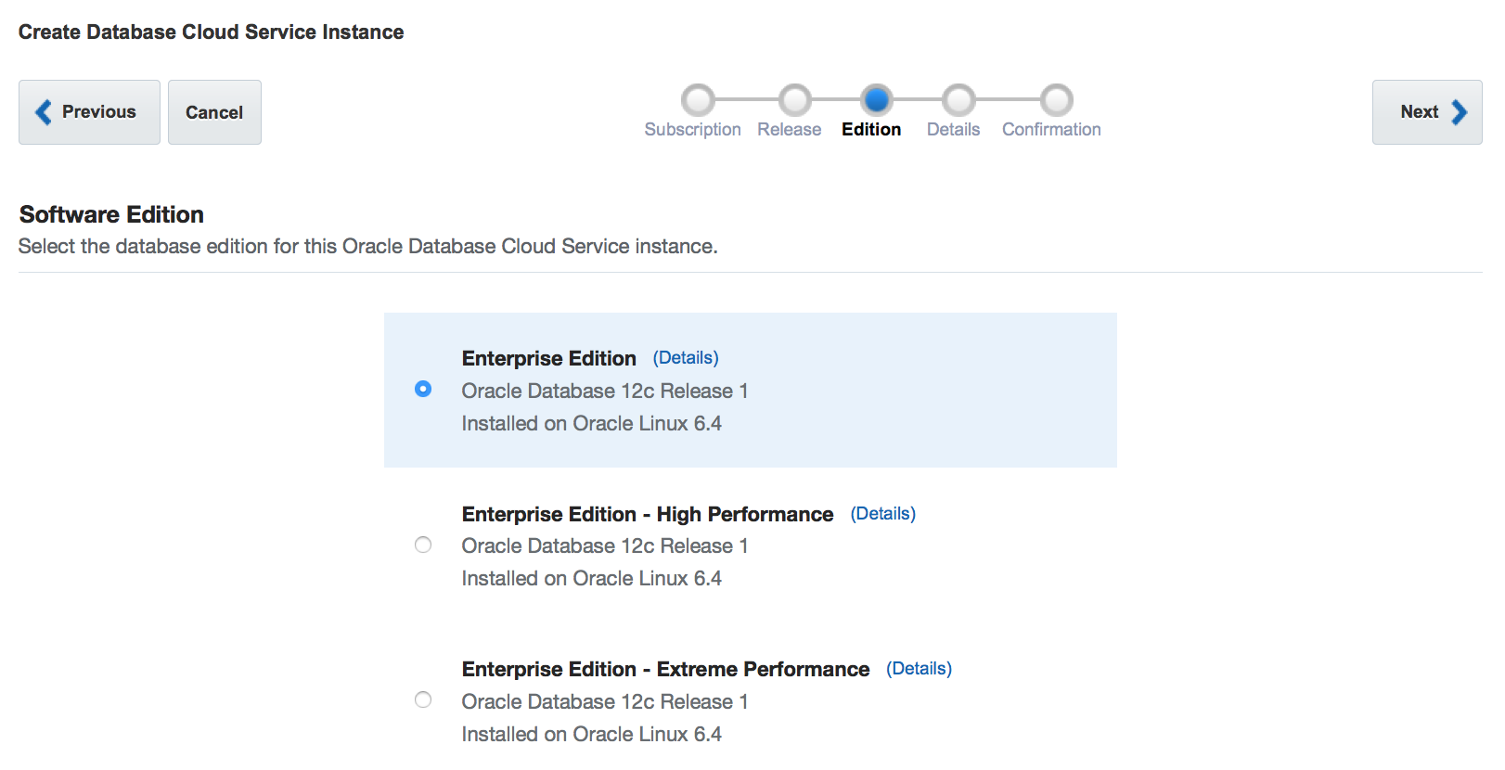
Task: Click the Subscription step circle
Action: coord(699,100)
